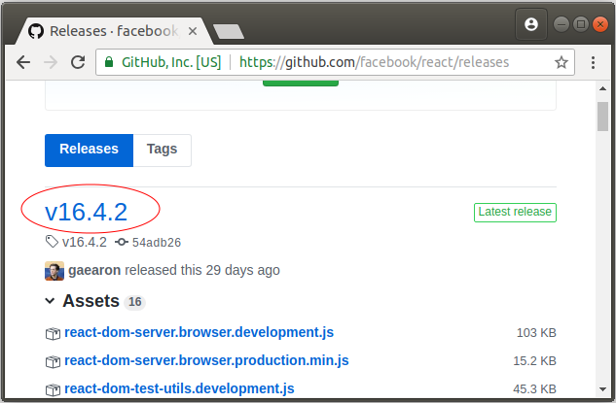Screen dimensions: 616x403
Task: Minimize the browser window
Action: pyautogui.click(x=561, y=24)
